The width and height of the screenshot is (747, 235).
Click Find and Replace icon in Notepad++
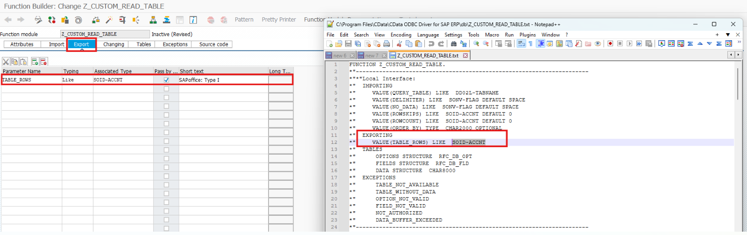pyautogui.click(x=463, y=43)
